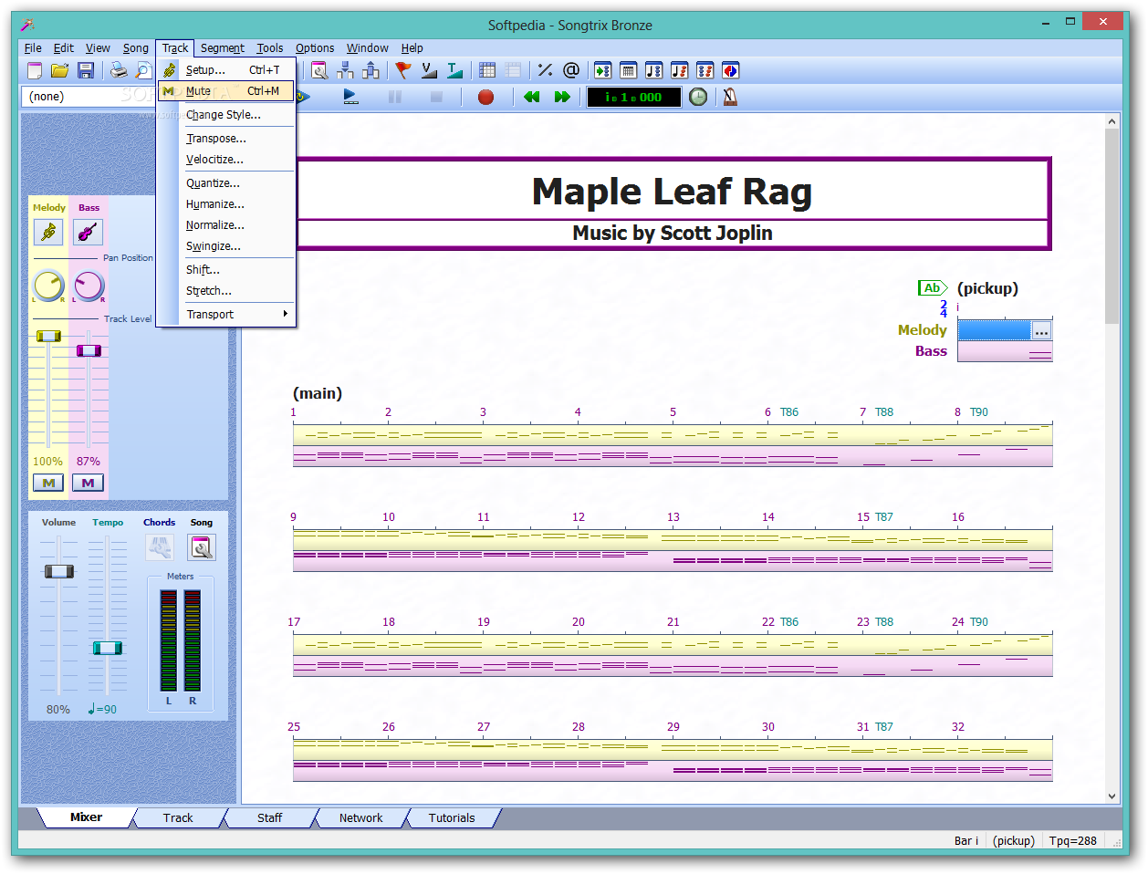This screenshot has height=874, width=1148.
Task: Click the metronome icon
Action: [x=730, y=97]
